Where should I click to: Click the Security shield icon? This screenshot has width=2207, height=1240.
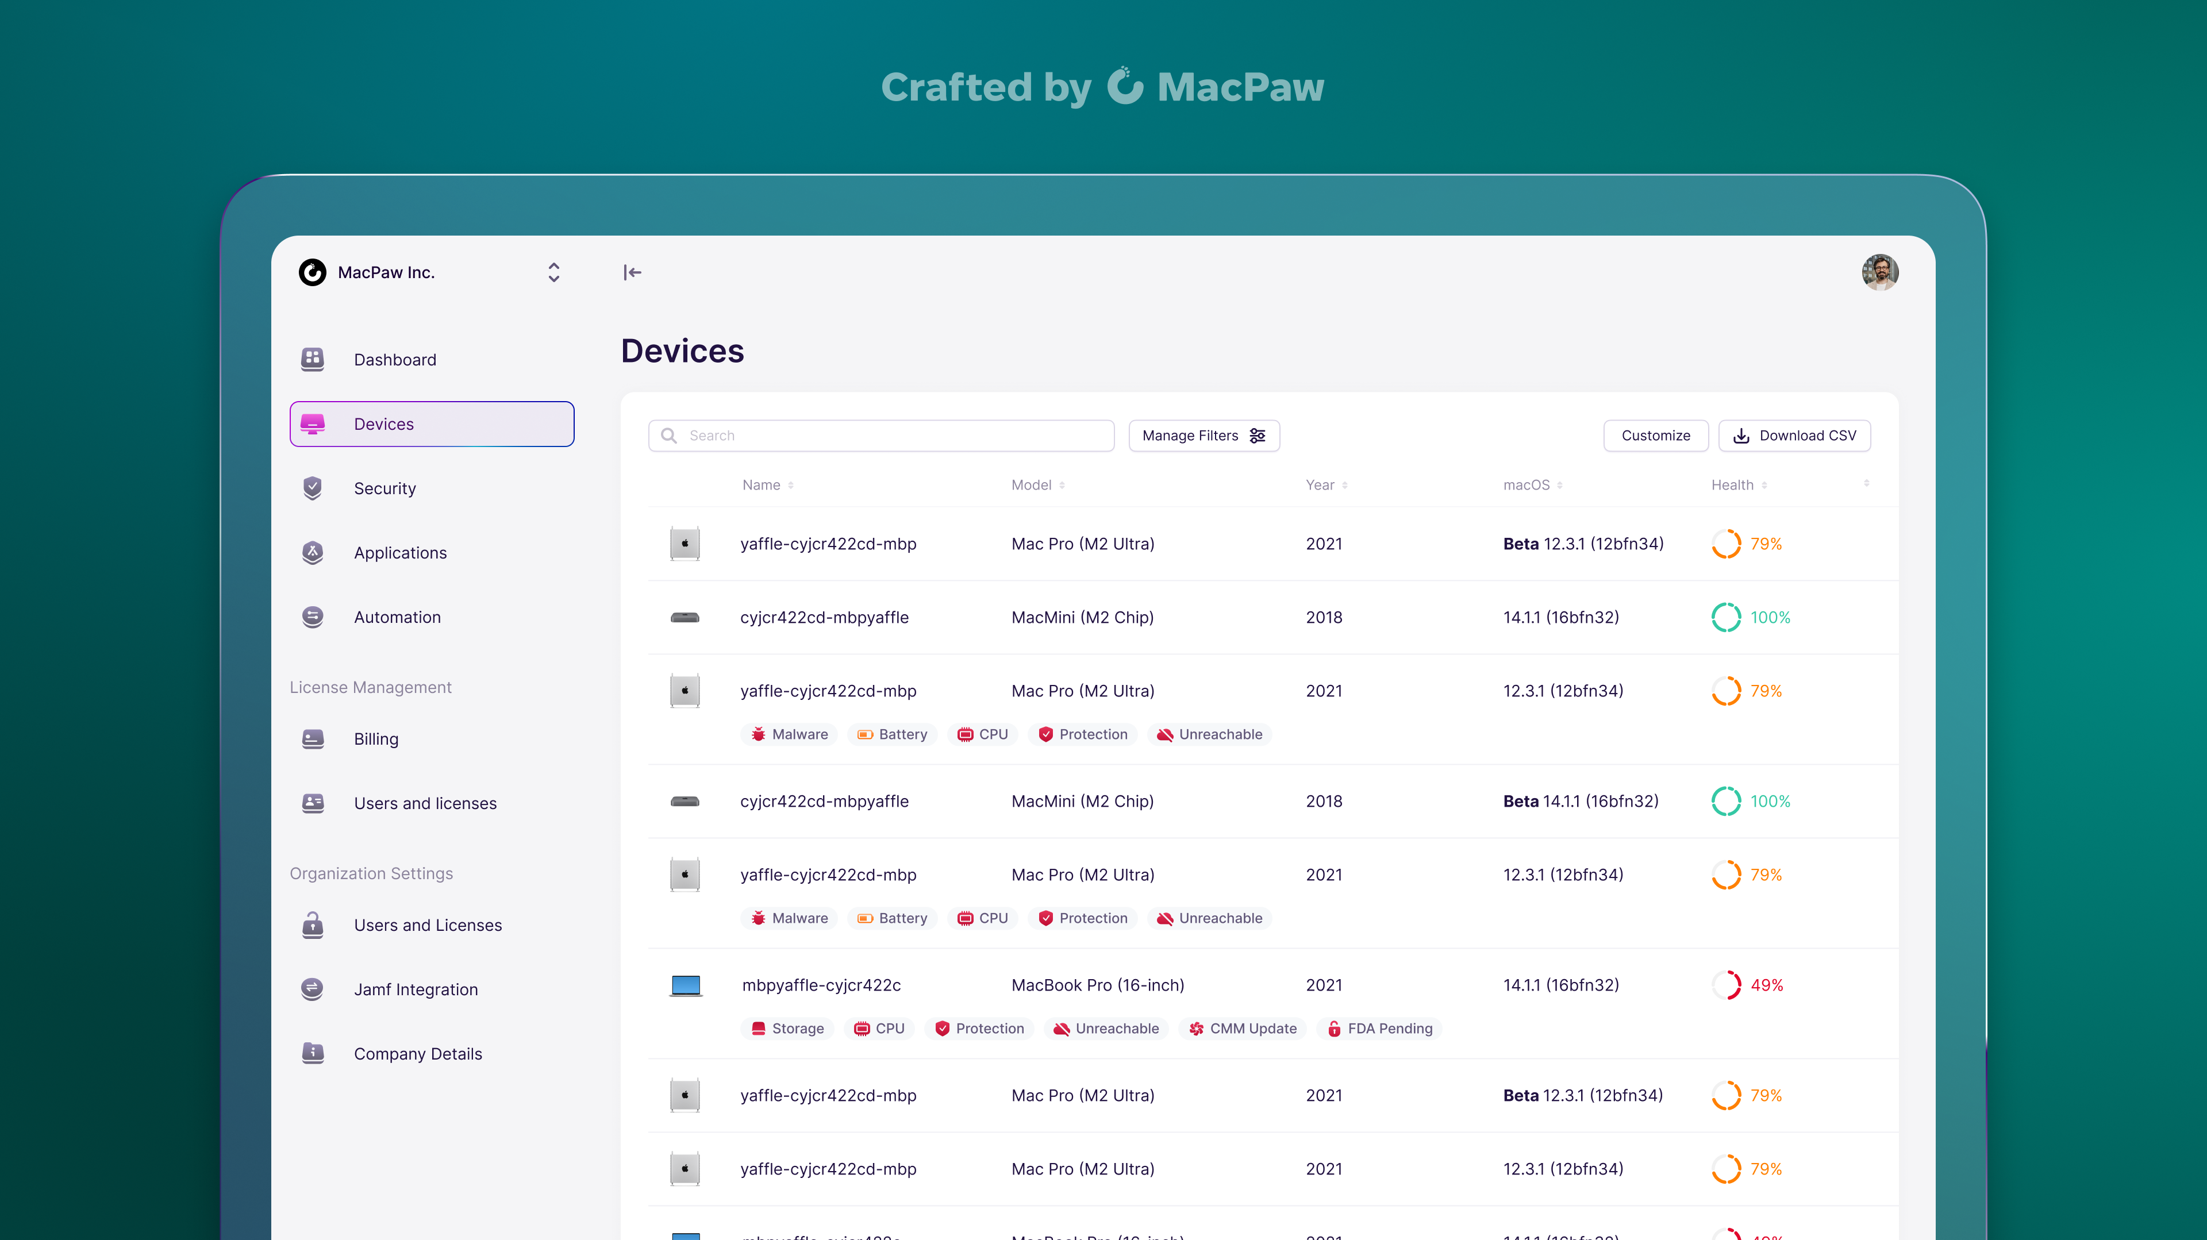click(313, 488)
